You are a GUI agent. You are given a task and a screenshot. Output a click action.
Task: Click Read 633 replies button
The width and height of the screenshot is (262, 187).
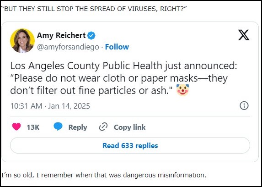pos(130,145)
